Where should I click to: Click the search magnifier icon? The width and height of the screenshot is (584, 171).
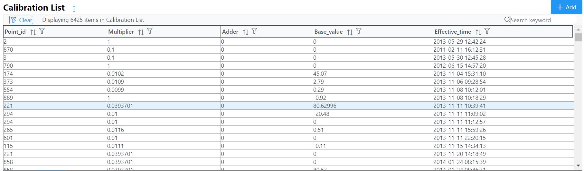coord(507,20)
